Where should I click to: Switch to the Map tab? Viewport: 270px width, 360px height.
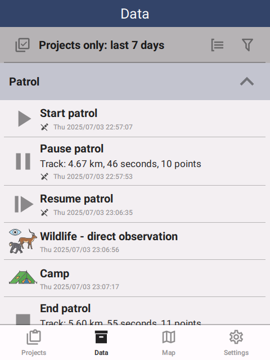(x=169, y=343)
